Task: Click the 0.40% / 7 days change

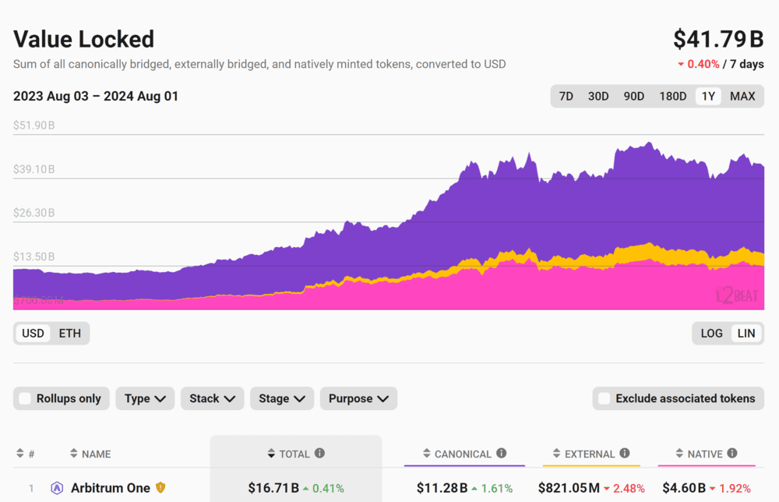Action: pyautogui.click(x=721, y=64)
